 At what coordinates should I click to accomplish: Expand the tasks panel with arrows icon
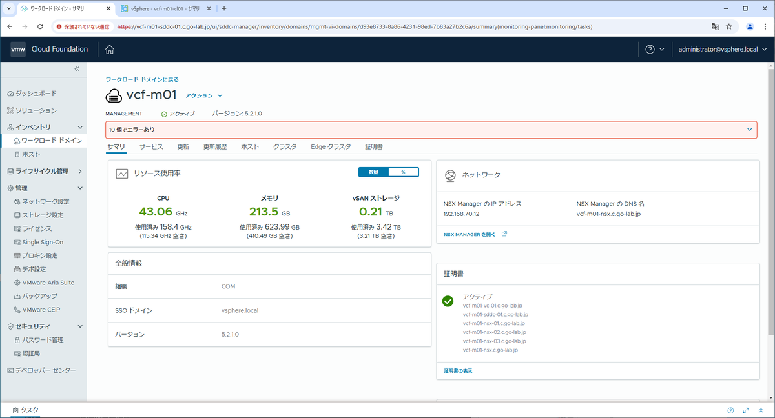(746, 410)
